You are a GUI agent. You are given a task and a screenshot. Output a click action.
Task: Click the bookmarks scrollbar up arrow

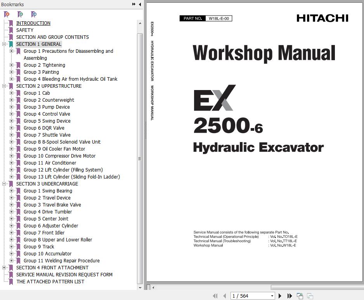pyautogui.click(x=140, y=23)
